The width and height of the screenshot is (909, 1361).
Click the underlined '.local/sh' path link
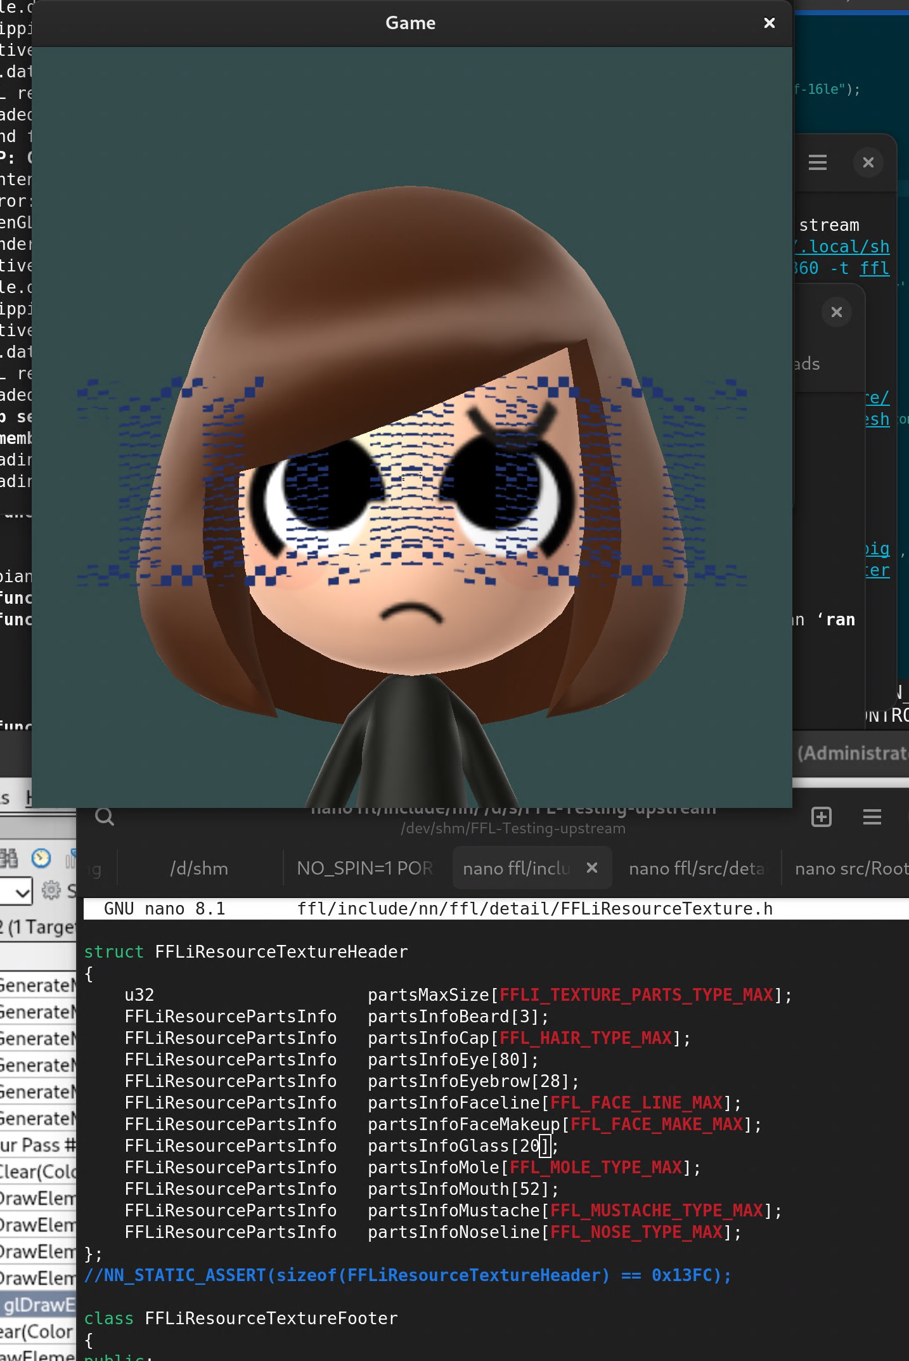(843, 247)
